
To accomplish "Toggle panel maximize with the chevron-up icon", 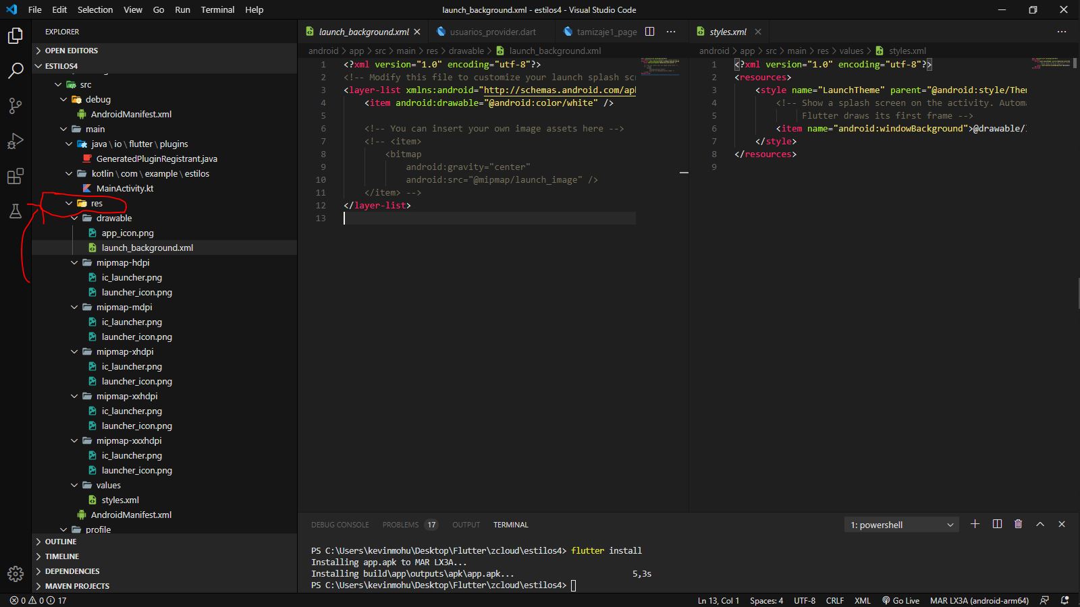I will pyautogui.click(x=1040, y=524).
